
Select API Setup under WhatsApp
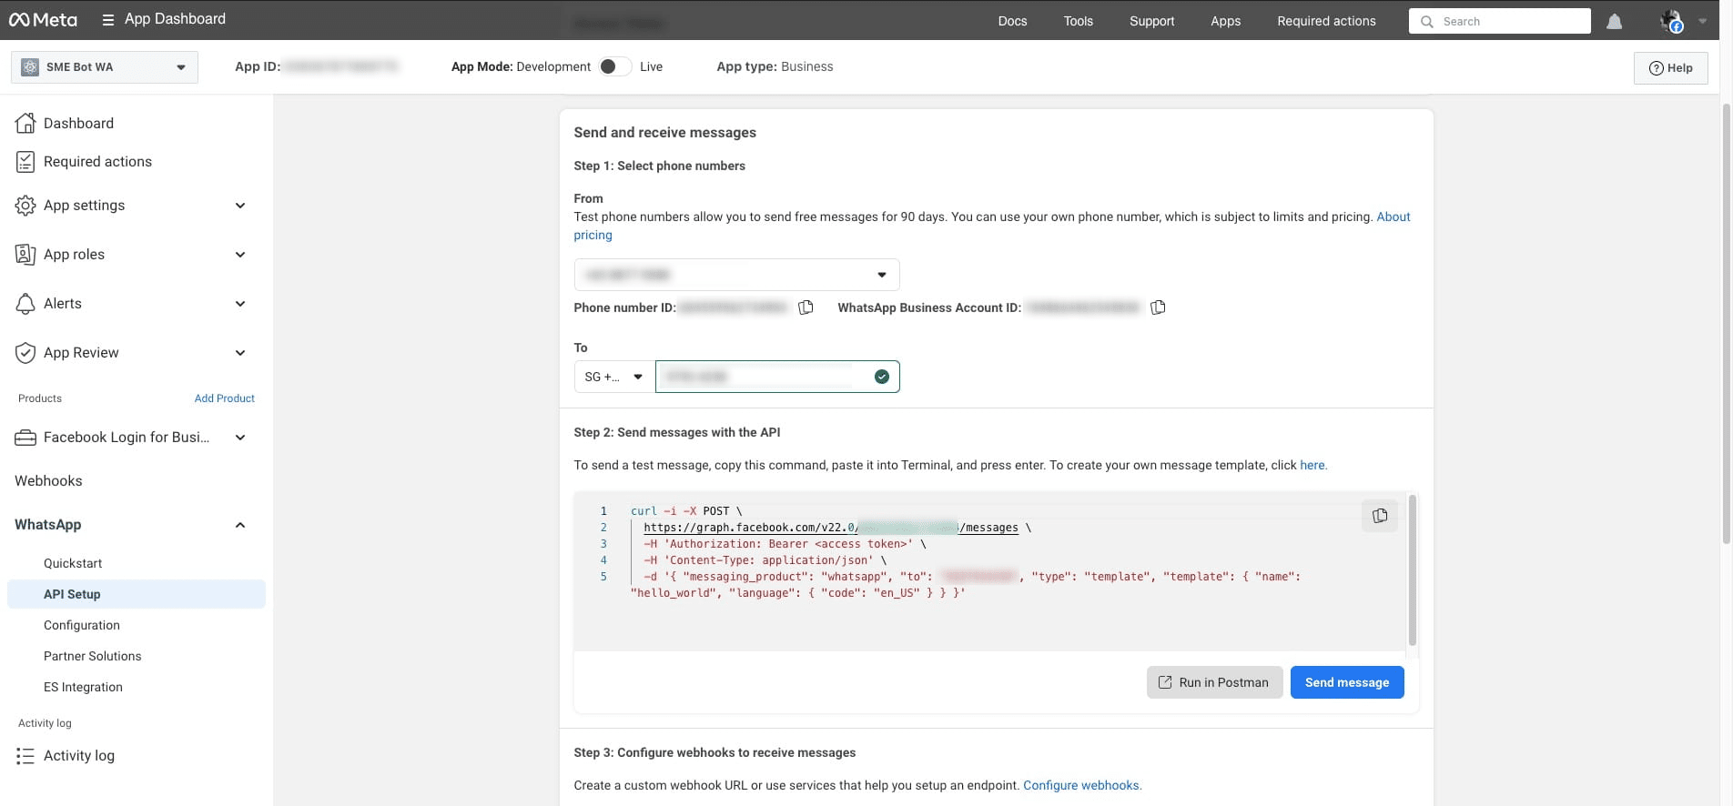137,594
